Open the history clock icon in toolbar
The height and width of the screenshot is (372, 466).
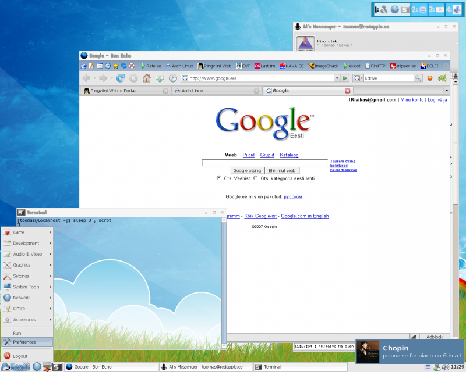coord(172,78)
